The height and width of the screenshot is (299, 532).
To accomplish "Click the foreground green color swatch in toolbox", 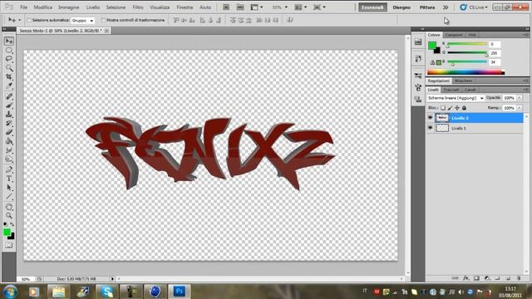I will 7,232.
